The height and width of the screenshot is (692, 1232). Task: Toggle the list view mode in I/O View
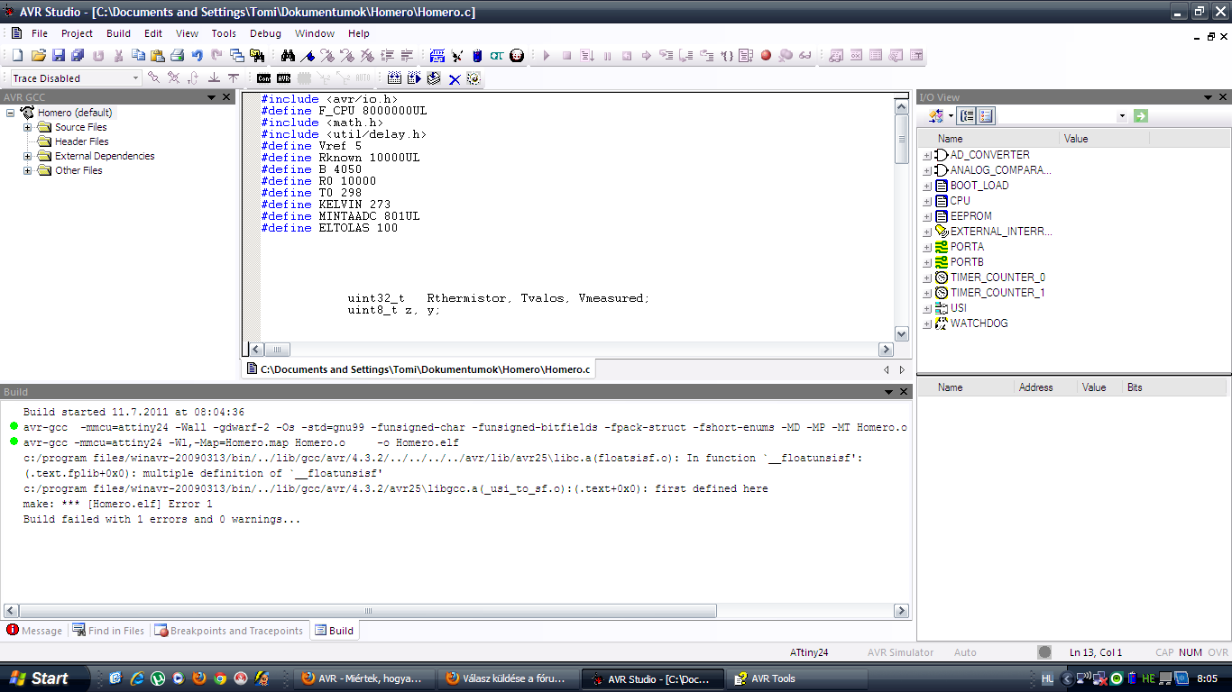(x=985, y=115)
